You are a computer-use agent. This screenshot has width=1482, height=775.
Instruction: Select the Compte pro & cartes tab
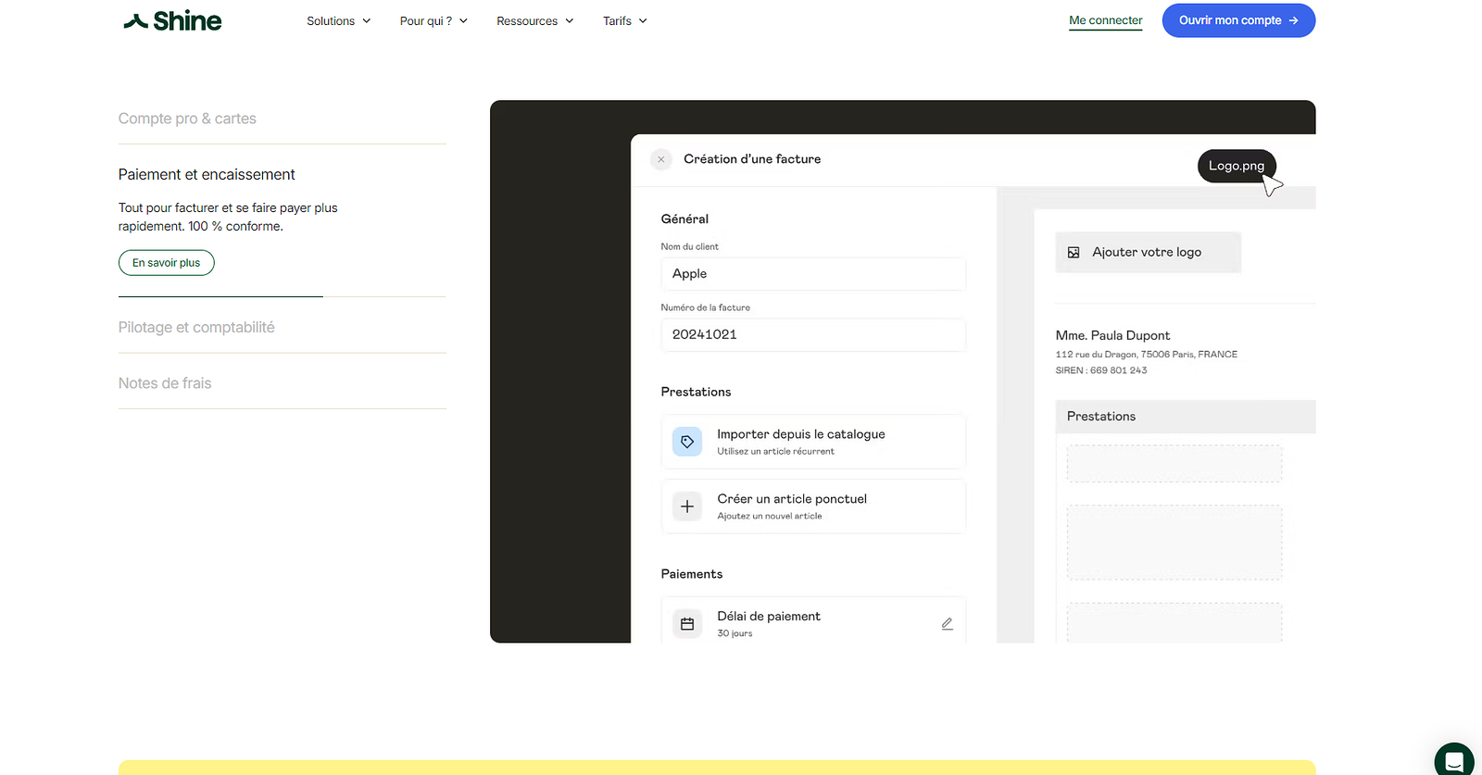point(187,119)
